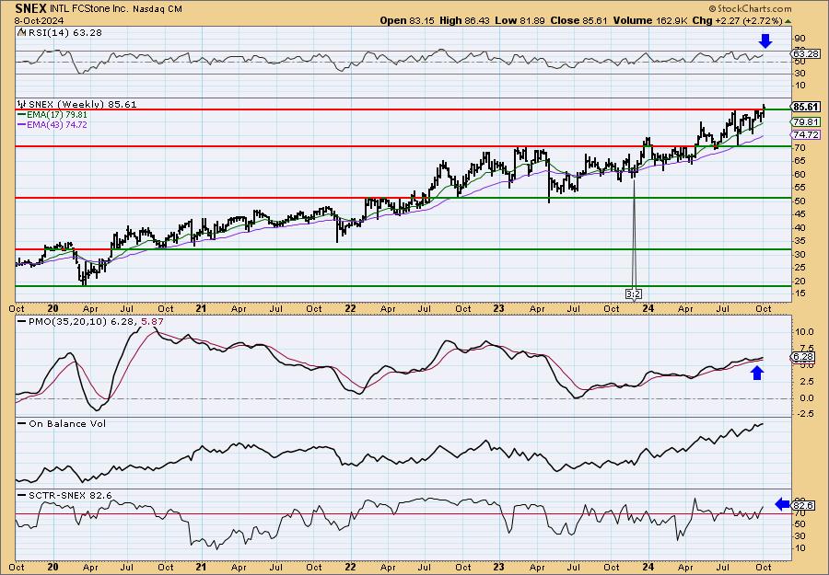Click the green EMA(17) legend line swatch
Image resolution: width=829 pixels, height=575 pixels.
tap(22, 115)
